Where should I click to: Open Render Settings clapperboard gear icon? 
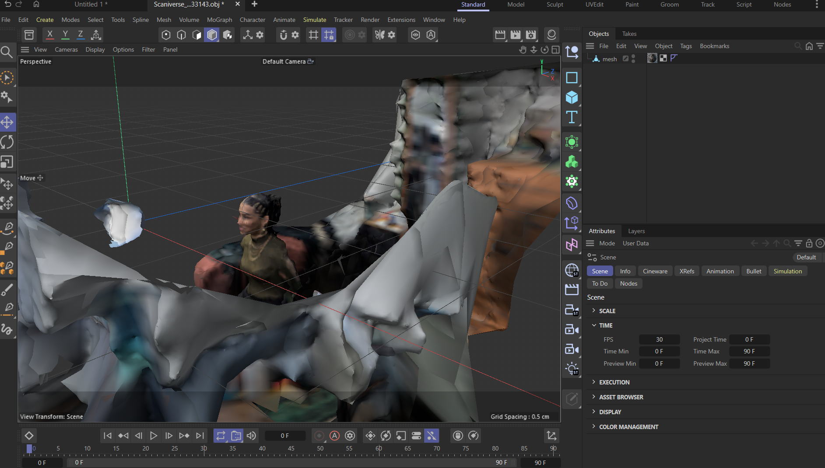(x=531, y=35)
